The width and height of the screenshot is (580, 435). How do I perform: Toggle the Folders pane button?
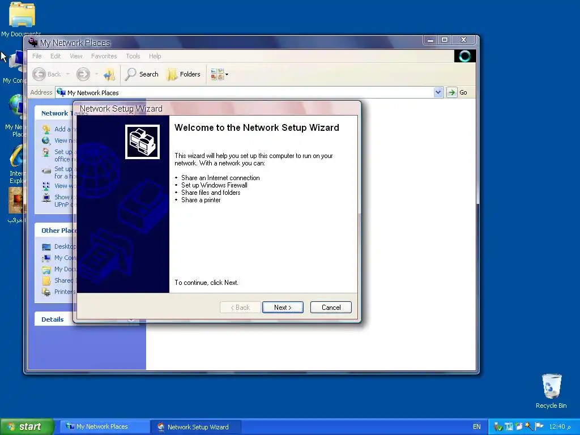pos(184,74)
